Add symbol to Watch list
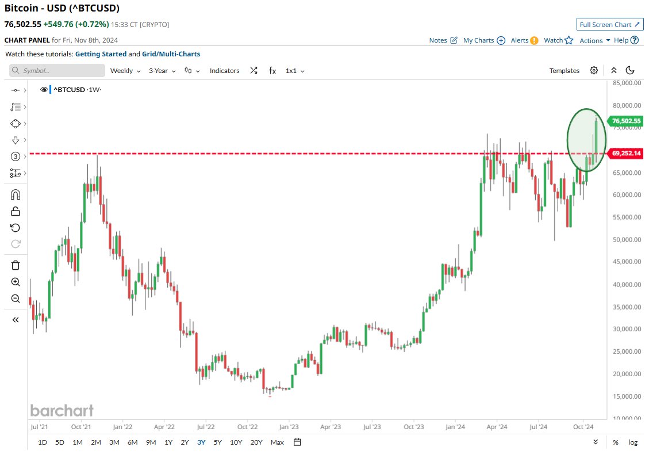649x455 pixels. coord(558,40)
